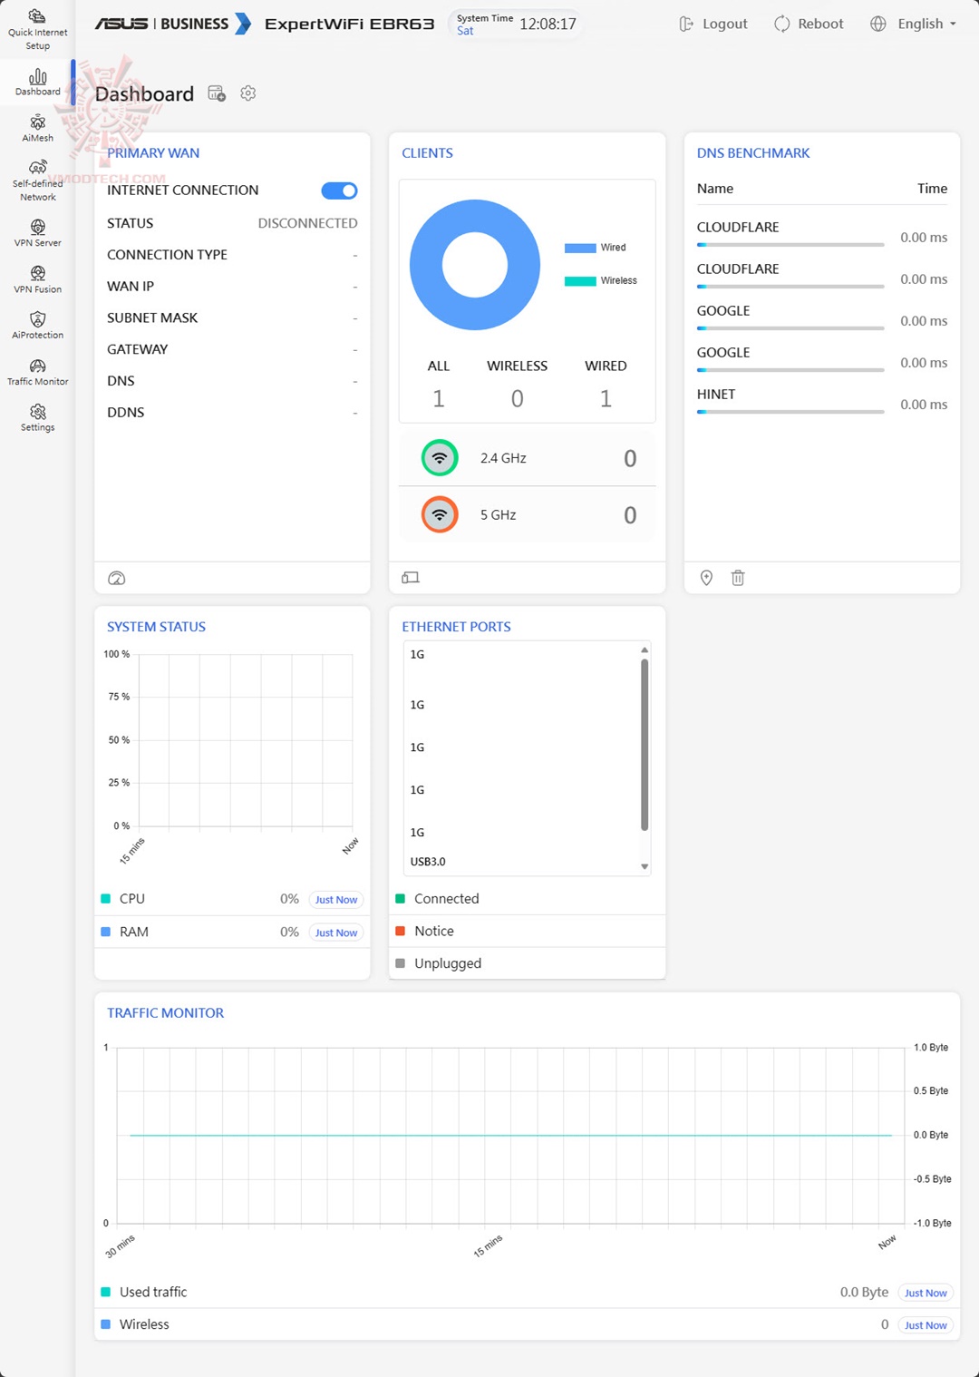Viewport: 979px width, 1377px height.
Task: Click the ASUS Business logo
Action: point(172,24)
